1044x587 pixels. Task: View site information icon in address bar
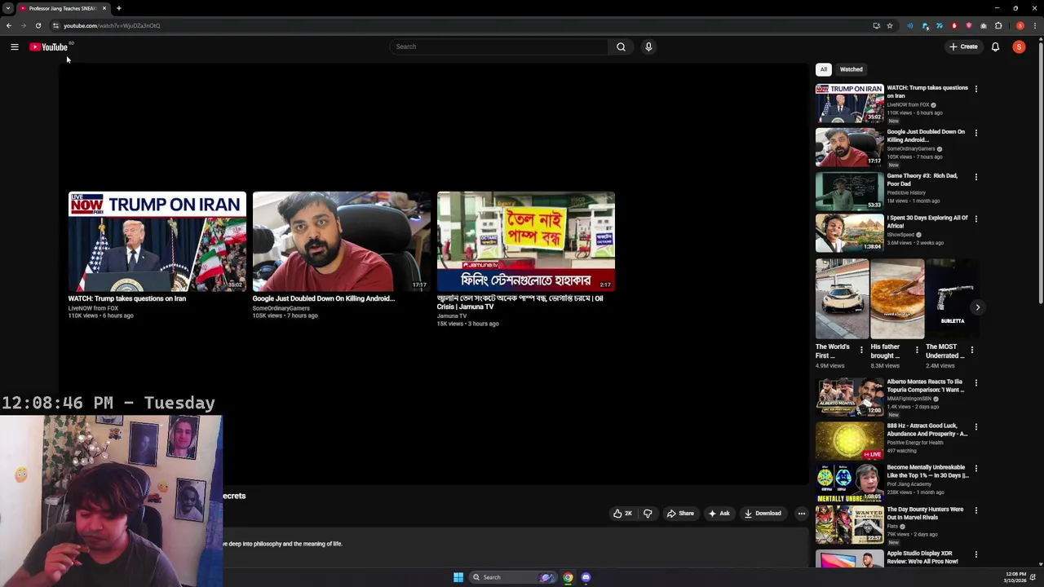click(x=55, y=25)
